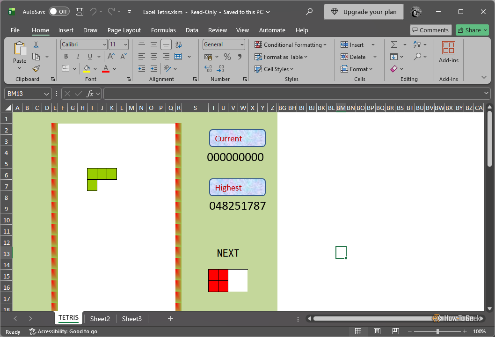Image resolution: width=495 pixels, height=337 pixels.
Task: Toggle Bottom Align
Action: coord(166,44)
